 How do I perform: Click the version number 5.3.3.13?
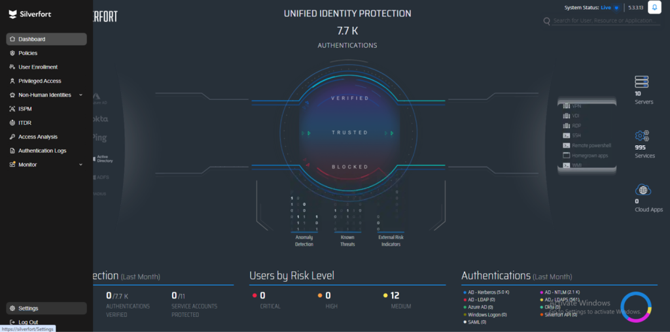636,8
